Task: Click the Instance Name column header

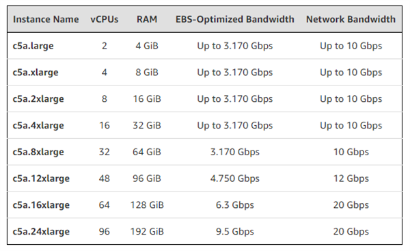Action: [46, 19]
